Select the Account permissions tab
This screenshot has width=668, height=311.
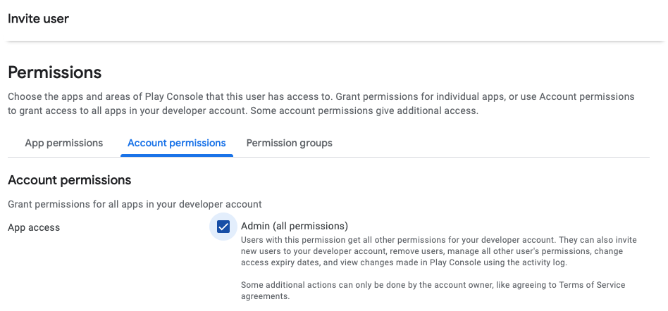click(176, 143)
